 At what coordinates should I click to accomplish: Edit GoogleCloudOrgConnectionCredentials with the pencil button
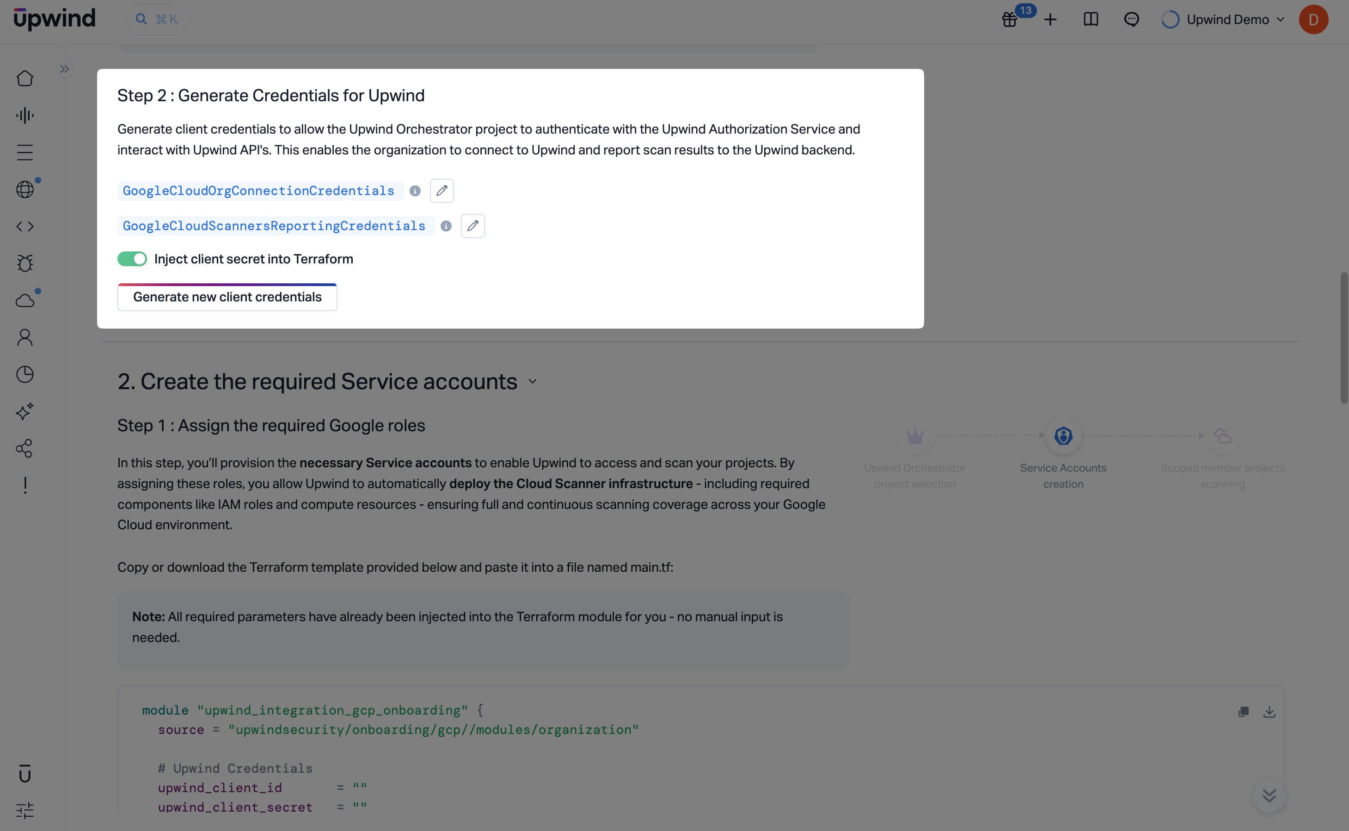[441, 191]
